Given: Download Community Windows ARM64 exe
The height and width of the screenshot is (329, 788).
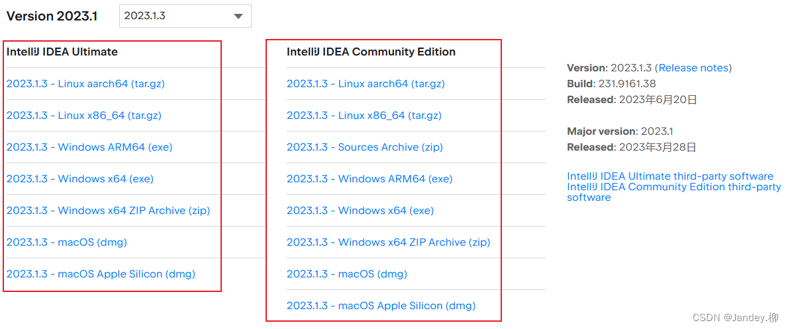Looking at the screenshot, I should coord(369,179).
